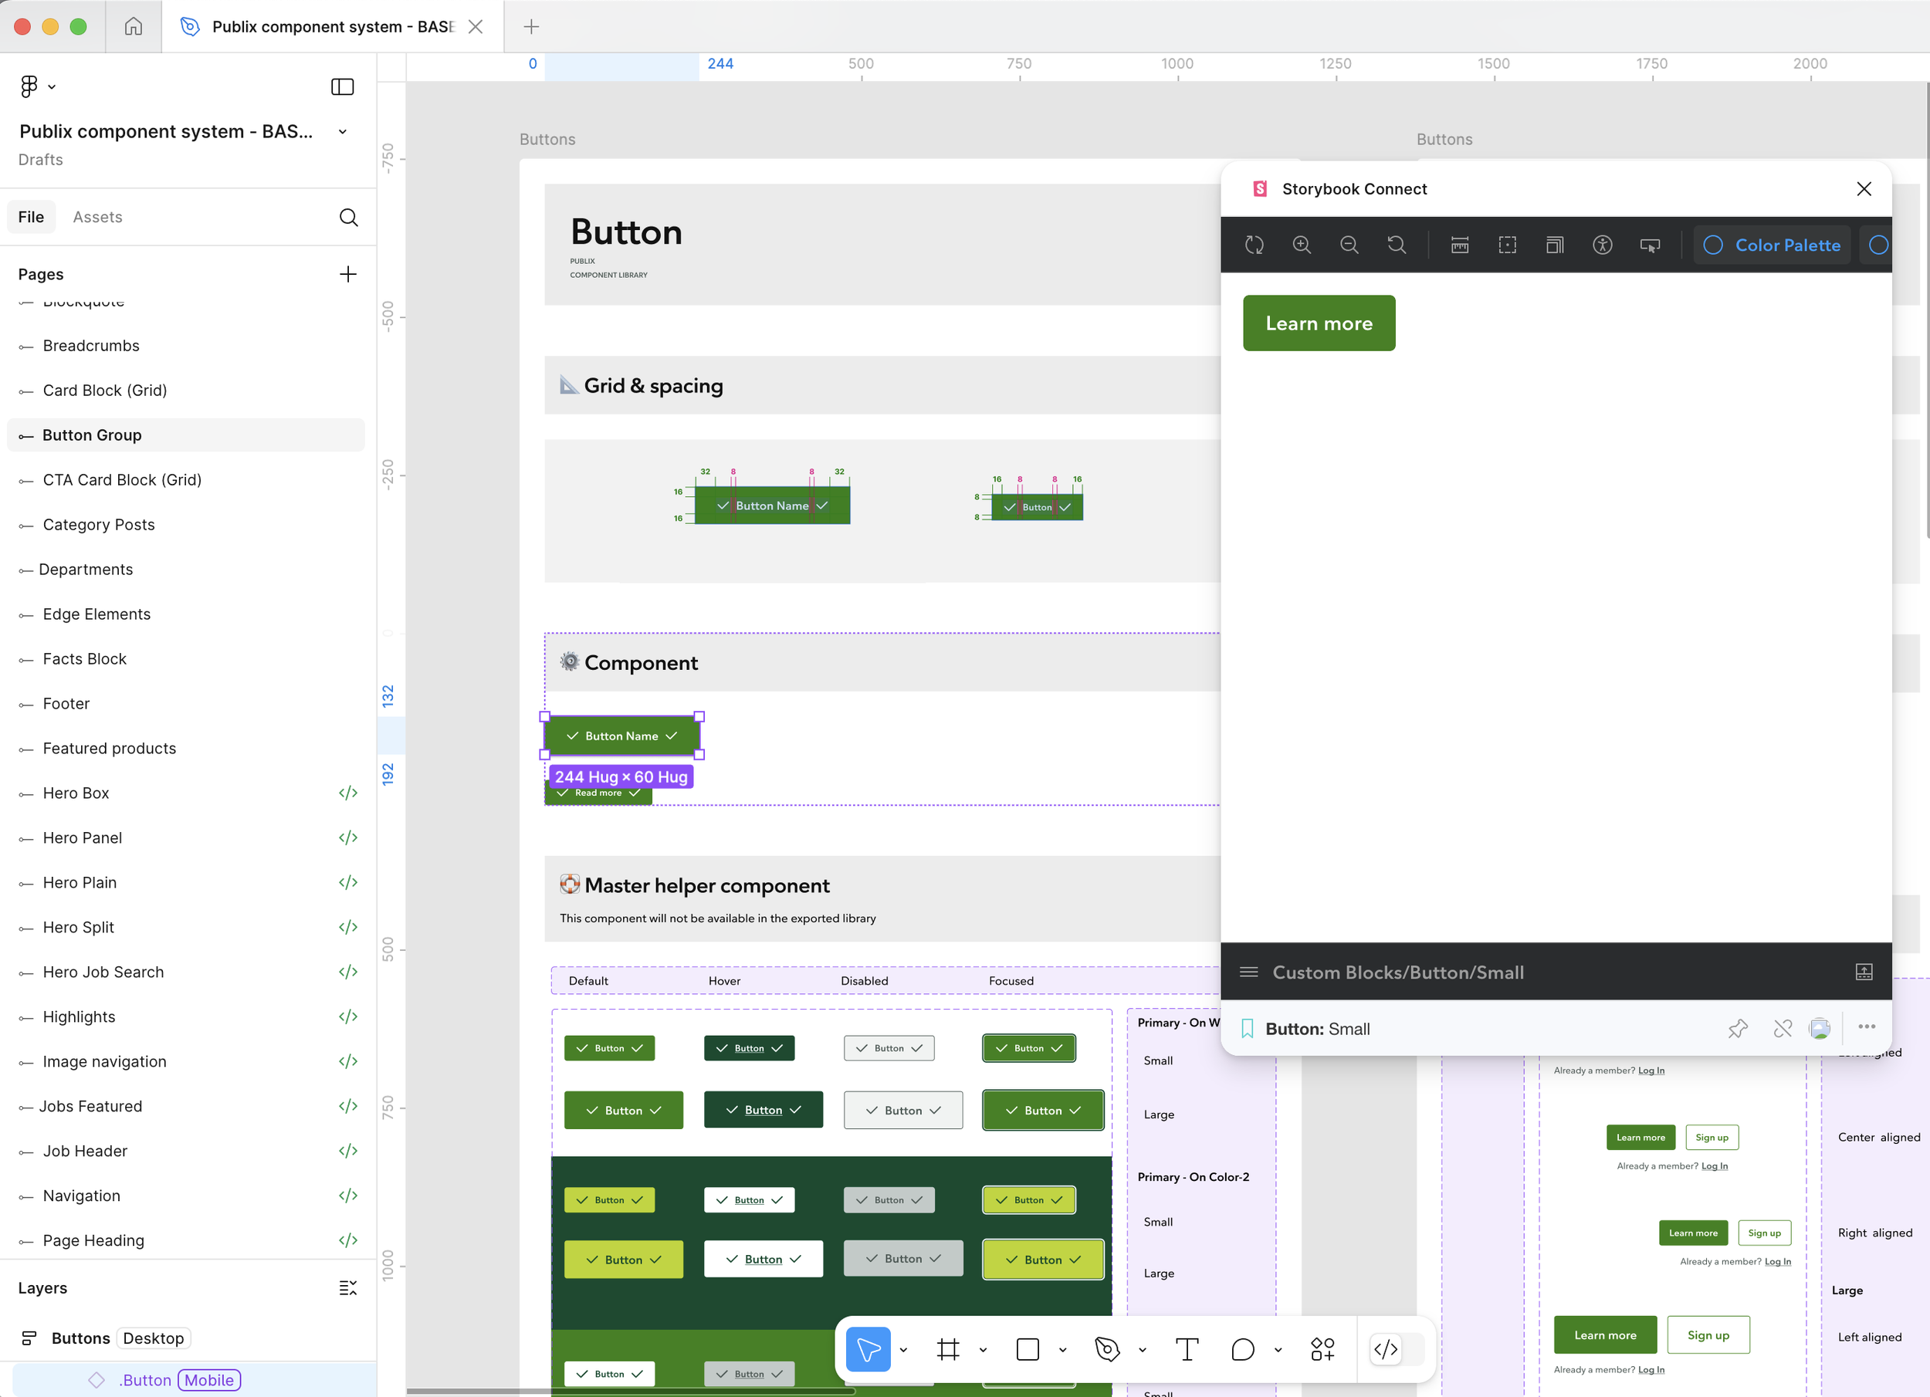Click the Storybook zoom out icon
Viewport: 1930px width, 1397px height.
click(1349, 245)
